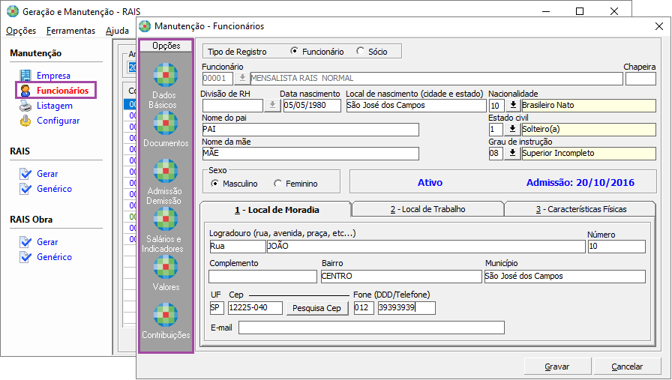This screenshot has width=672, height=380.
Task: Open the Opções menu in main window
Action: (x=21, y=31)
